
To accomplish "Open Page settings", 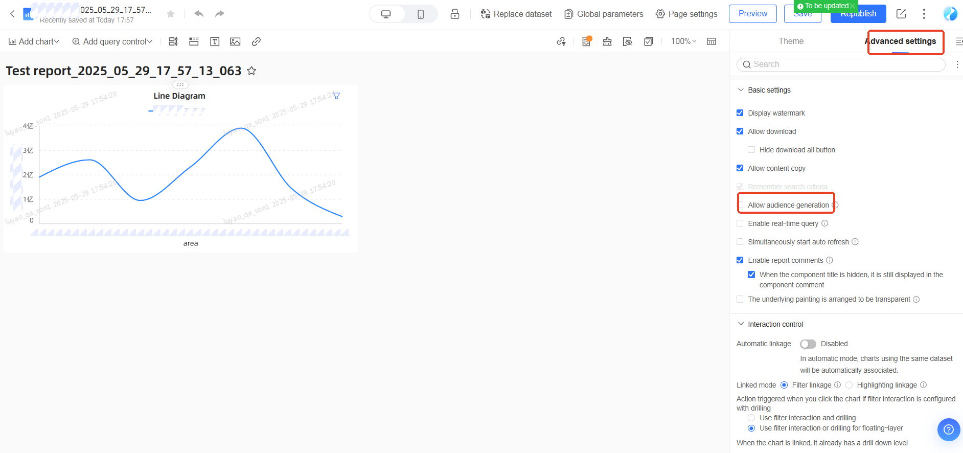I will [x=686, y=14].
